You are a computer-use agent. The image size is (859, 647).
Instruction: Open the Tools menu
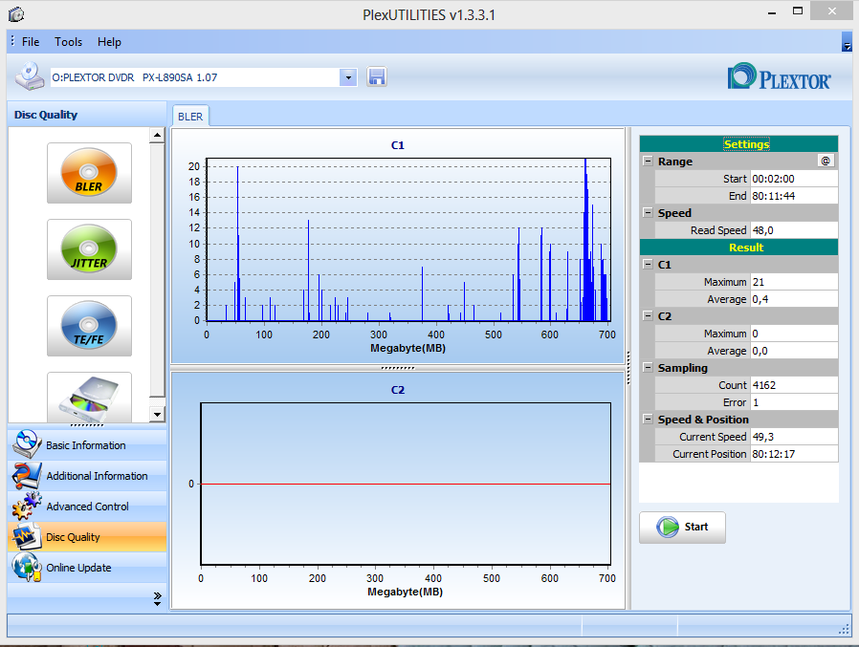pos(68,42)
